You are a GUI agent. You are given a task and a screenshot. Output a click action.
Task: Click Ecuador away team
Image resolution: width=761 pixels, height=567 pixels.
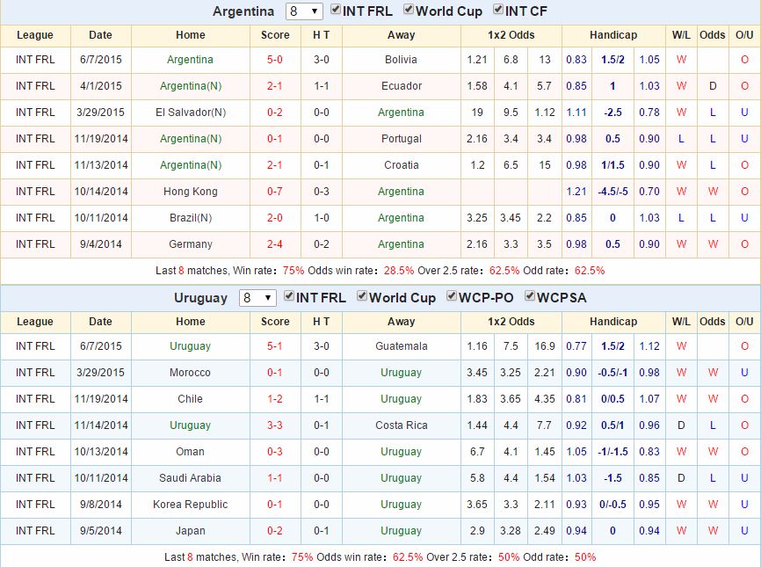(x=401, y=86)
